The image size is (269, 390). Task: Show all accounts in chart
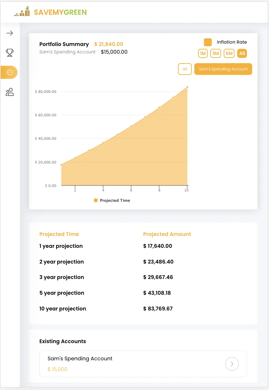click(185, 69)
